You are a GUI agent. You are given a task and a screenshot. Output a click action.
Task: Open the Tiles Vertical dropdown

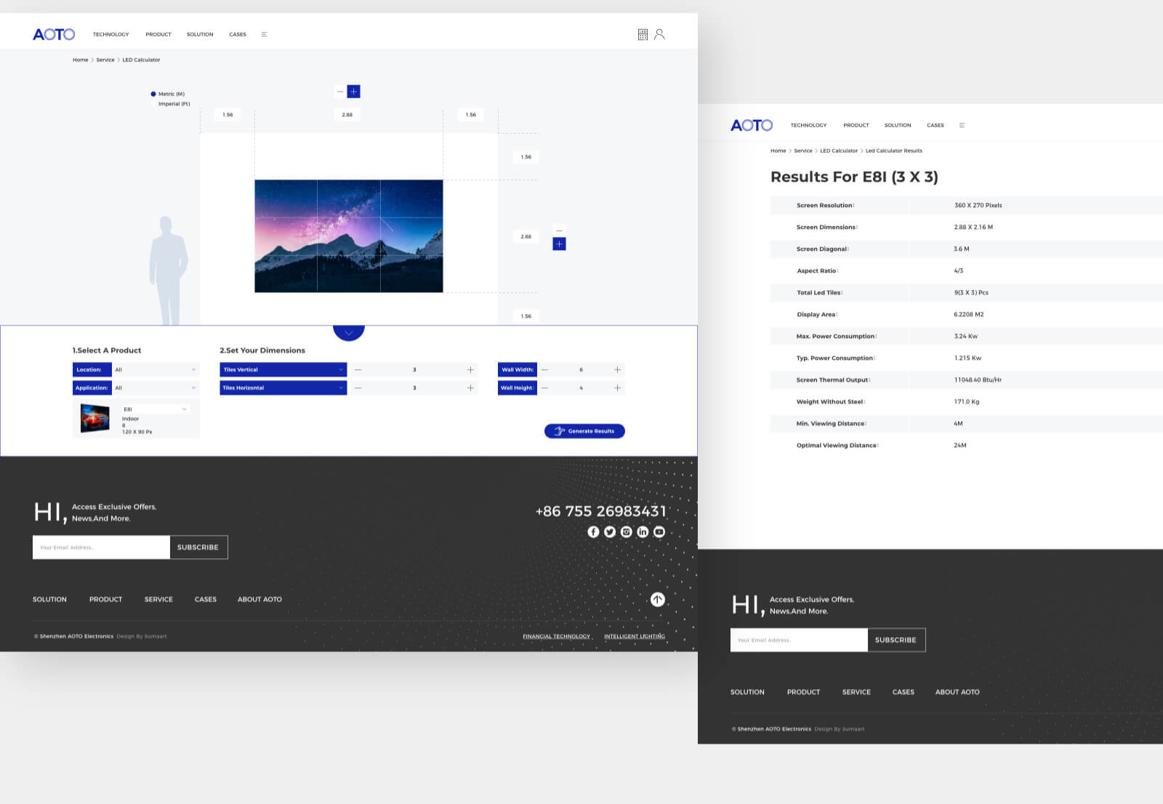point(283,370)
